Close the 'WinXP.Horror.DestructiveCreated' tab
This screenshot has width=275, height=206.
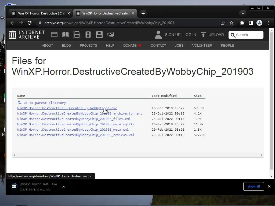[133, 13]
